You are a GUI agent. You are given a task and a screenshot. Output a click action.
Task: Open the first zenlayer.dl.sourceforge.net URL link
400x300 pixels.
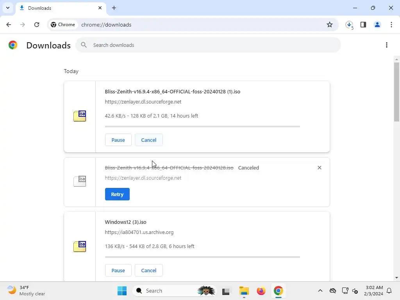(143, 102)
